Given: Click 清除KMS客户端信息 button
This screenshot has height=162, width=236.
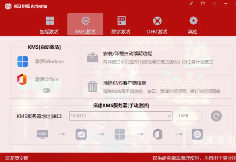Looking at the screenshot, I should click(157, 87).
